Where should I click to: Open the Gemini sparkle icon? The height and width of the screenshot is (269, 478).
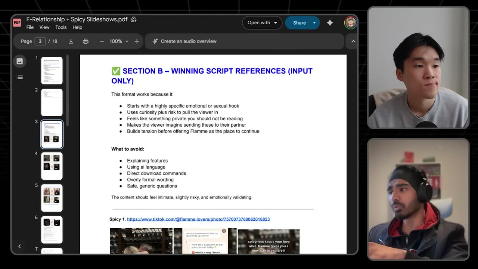coord(330,23)
